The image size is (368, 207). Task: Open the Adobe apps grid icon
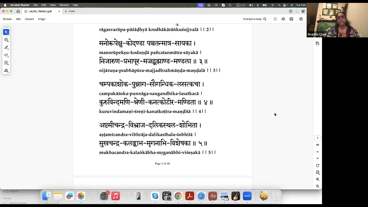coord(303,11)
